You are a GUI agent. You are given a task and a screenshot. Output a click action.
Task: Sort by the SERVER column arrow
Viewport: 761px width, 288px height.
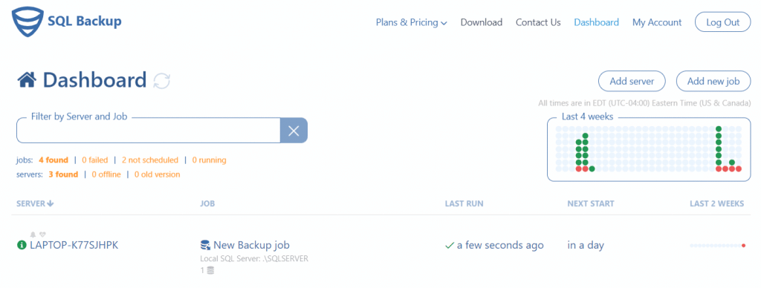50,203
